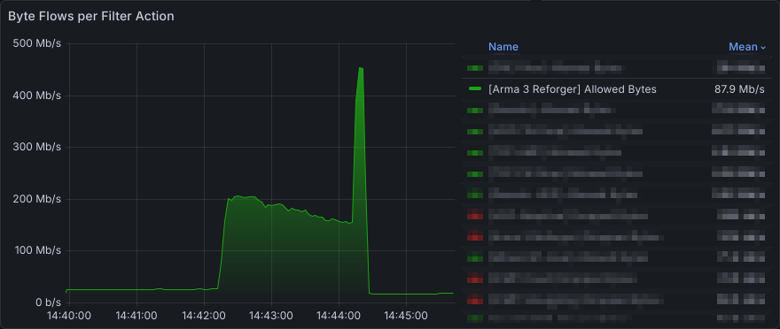Image resolution: width=780 pixels, height=329 pixels.
Task: Select the Arma 3 Reforger Allowed Bytes series
Action: click(572, 89)
